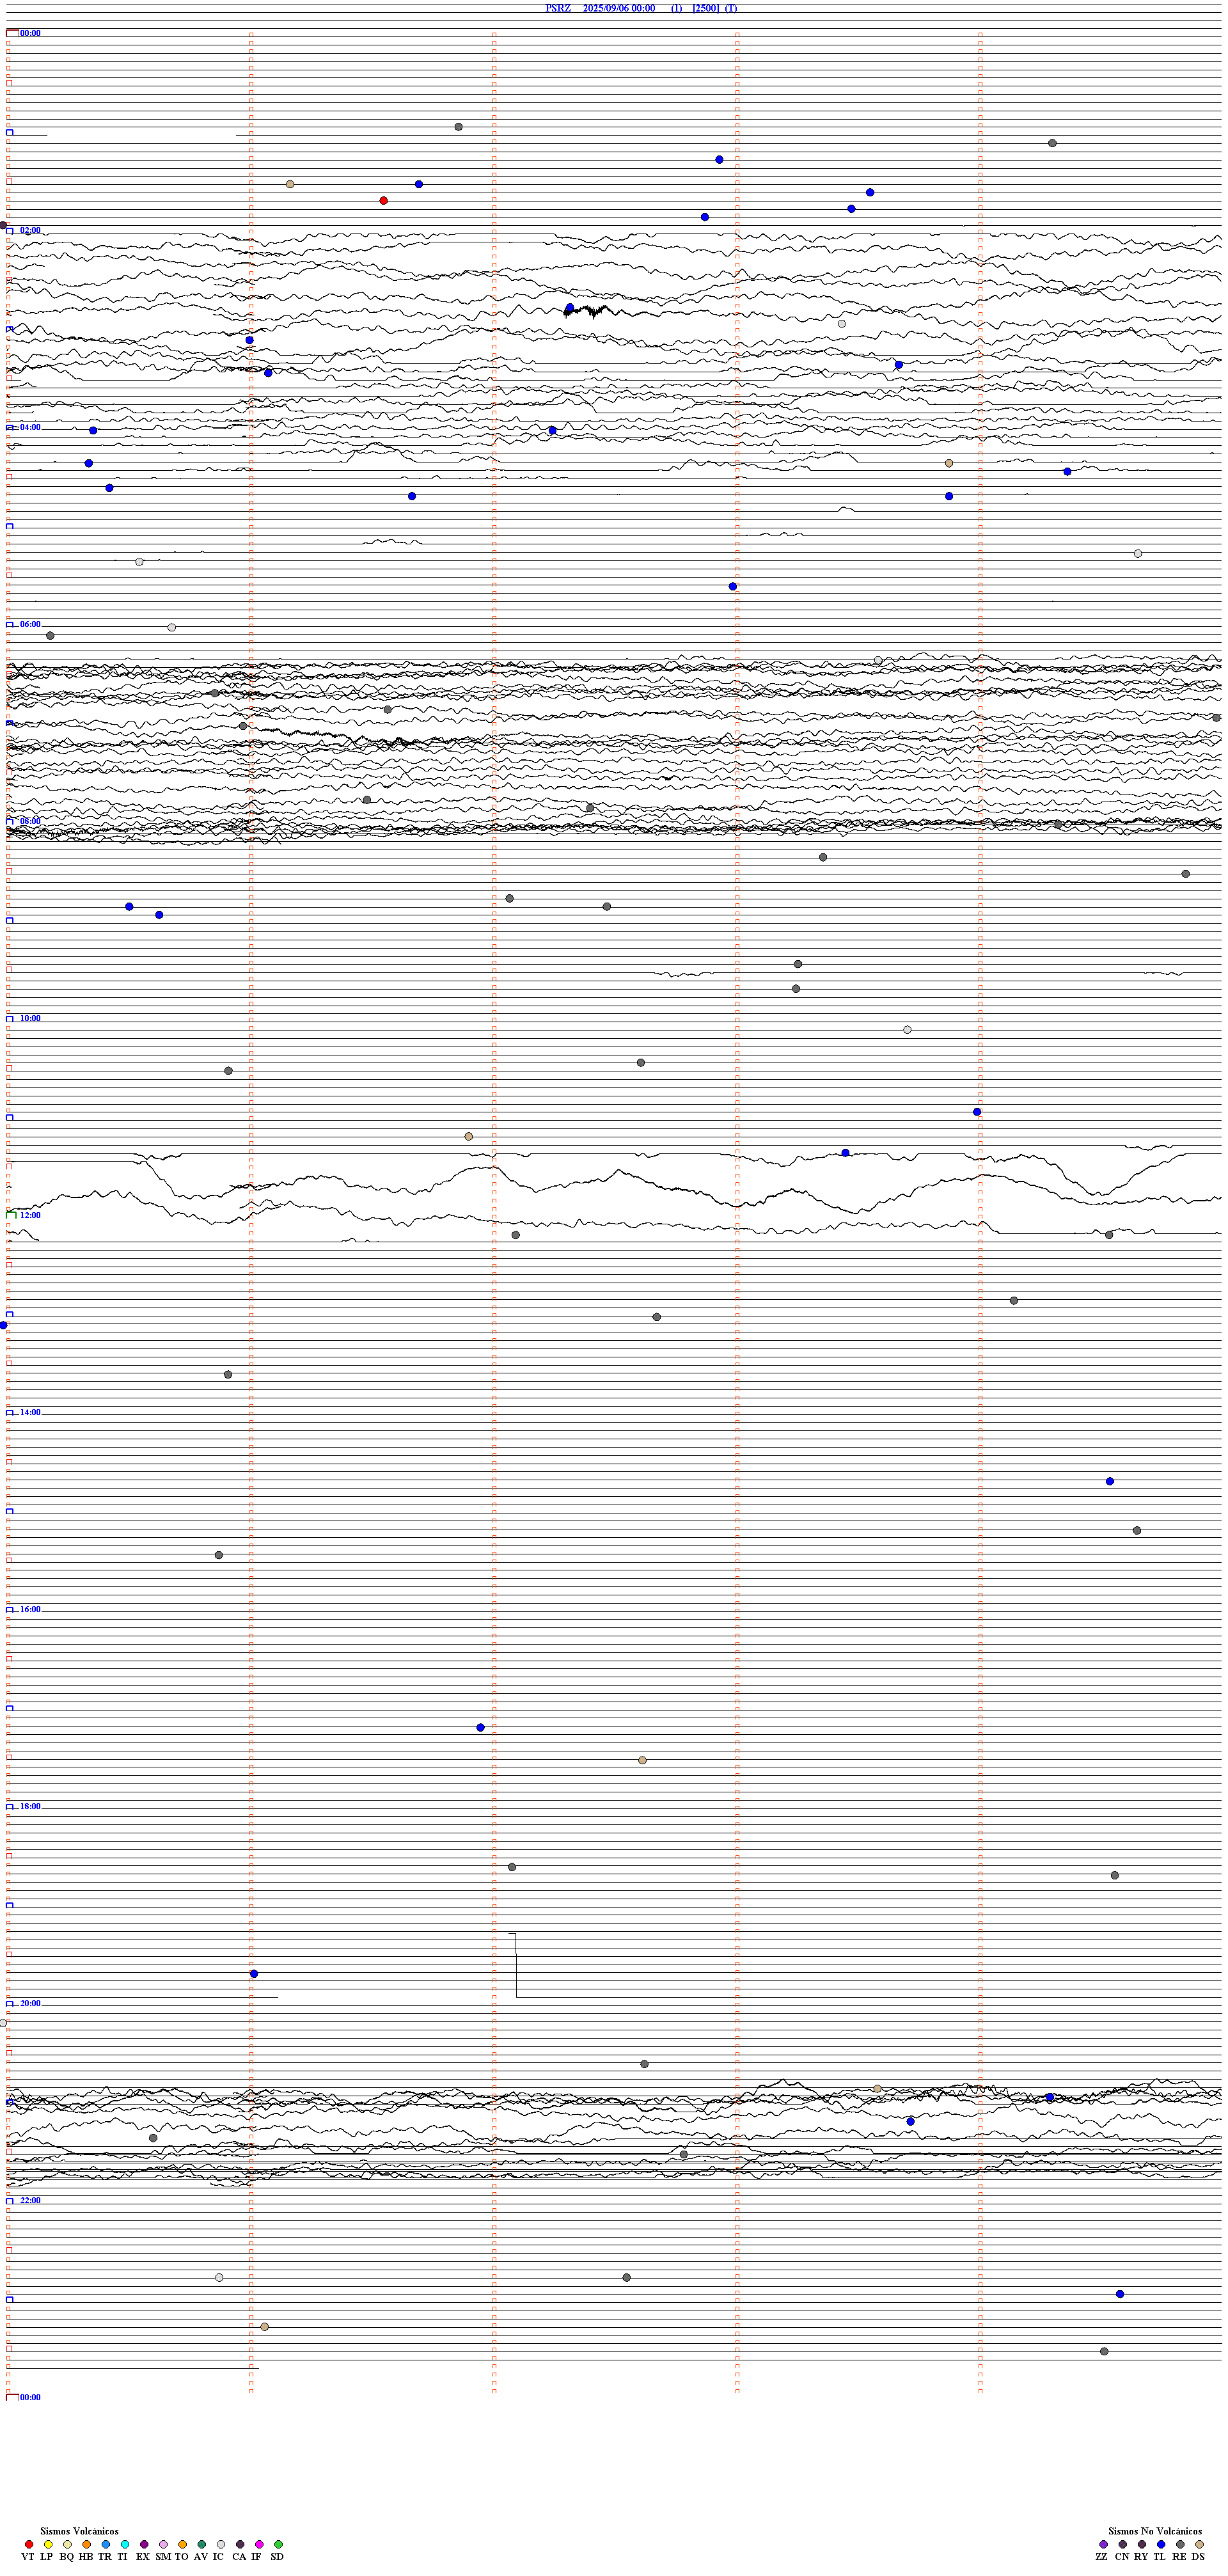Click the yellow LP legend marker
Image resolution: width=1228 pixels, height=2576 pixels.
(x=48, y=2544)
